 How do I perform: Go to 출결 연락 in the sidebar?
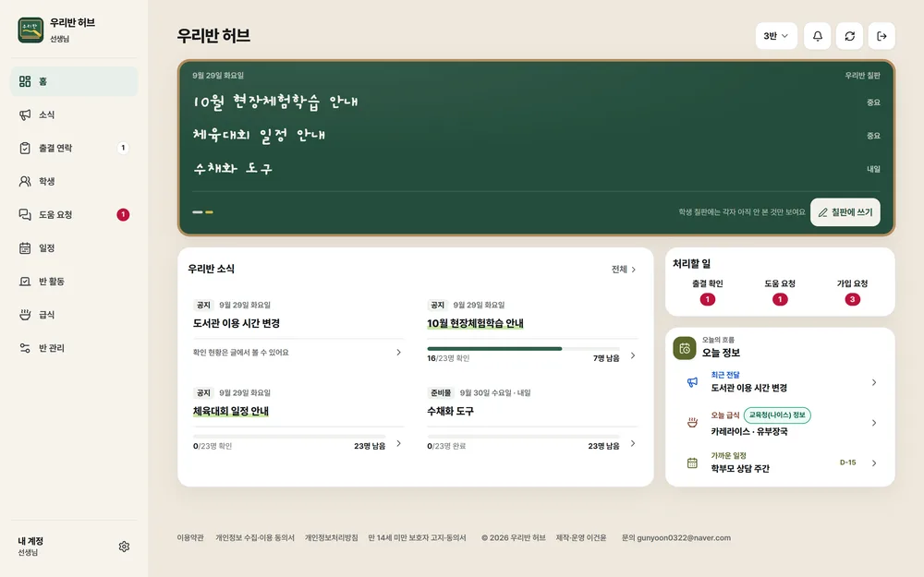coord(74,148)
